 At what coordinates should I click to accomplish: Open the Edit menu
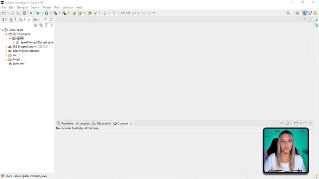(x=11, y=8)
